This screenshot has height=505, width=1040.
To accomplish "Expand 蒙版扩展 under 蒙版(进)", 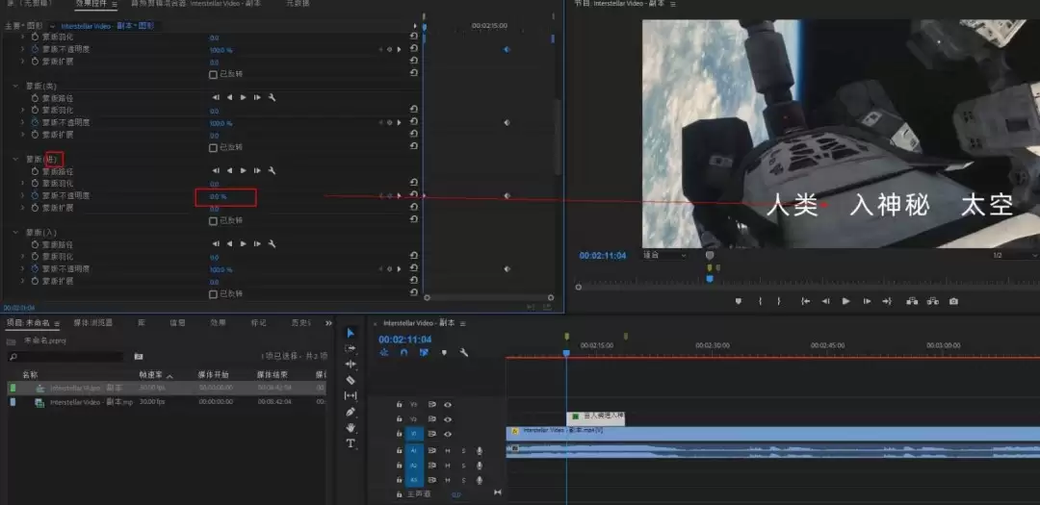I will coord(23,208).
